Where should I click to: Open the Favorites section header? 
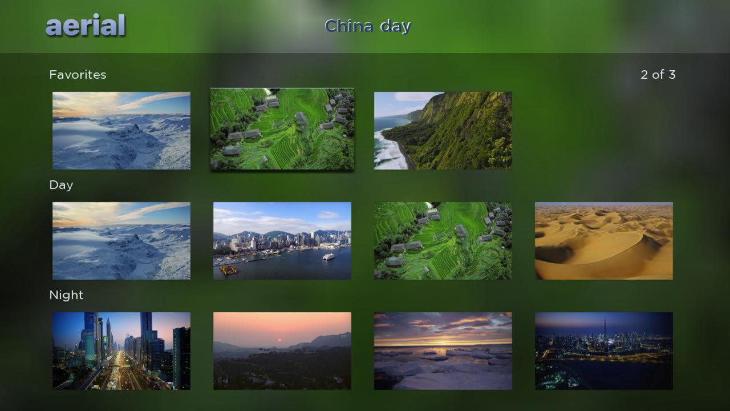point(78,74)
